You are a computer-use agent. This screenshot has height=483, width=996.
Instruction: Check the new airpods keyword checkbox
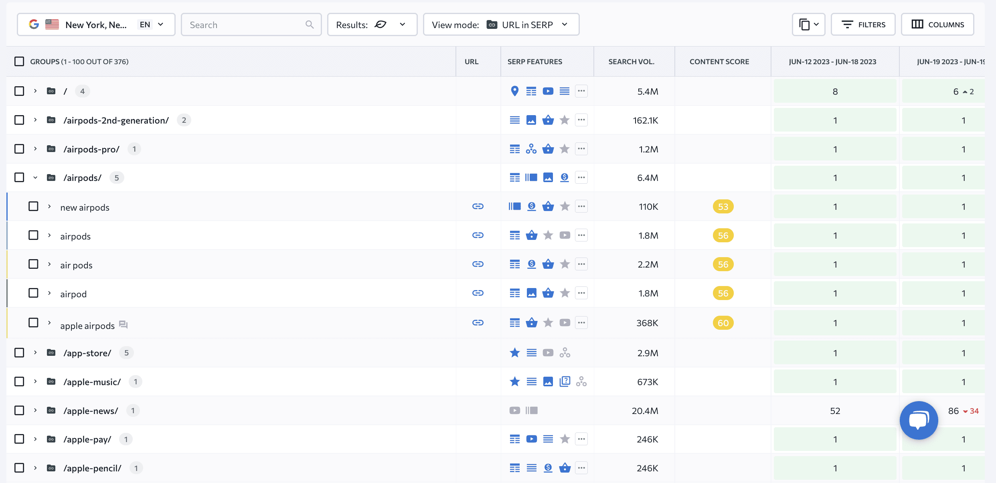pos(34,206)
